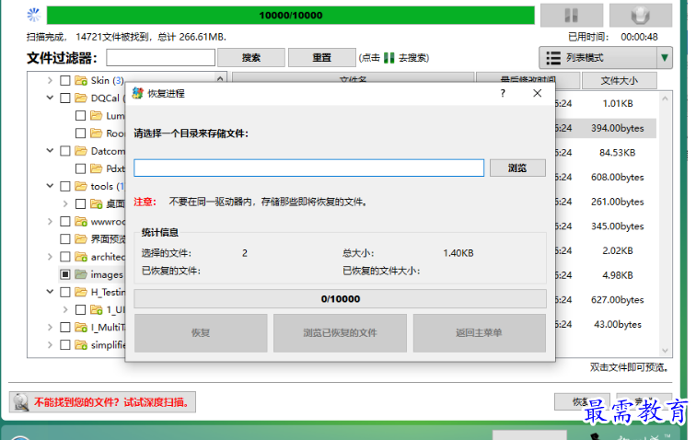This screenshot has width=696, height=440.
Task: Click the 界面预览 folder icon
Action: (81, 238)
